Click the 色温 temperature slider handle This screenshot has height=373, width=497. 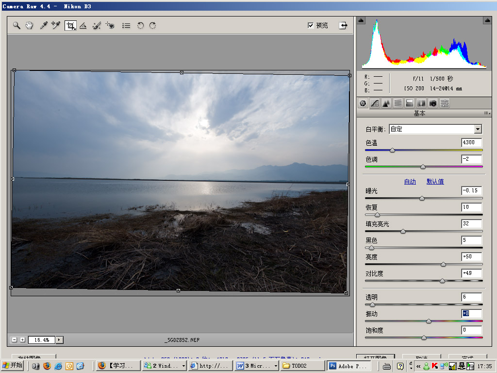(392, 151)
